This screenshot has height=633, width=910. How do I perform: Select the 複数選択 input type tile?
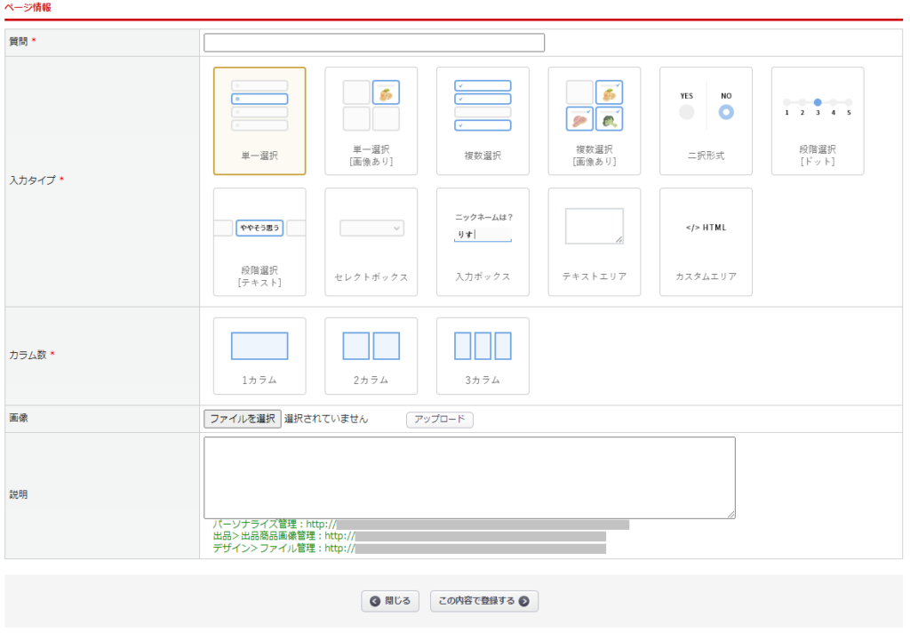click(483, 121)
